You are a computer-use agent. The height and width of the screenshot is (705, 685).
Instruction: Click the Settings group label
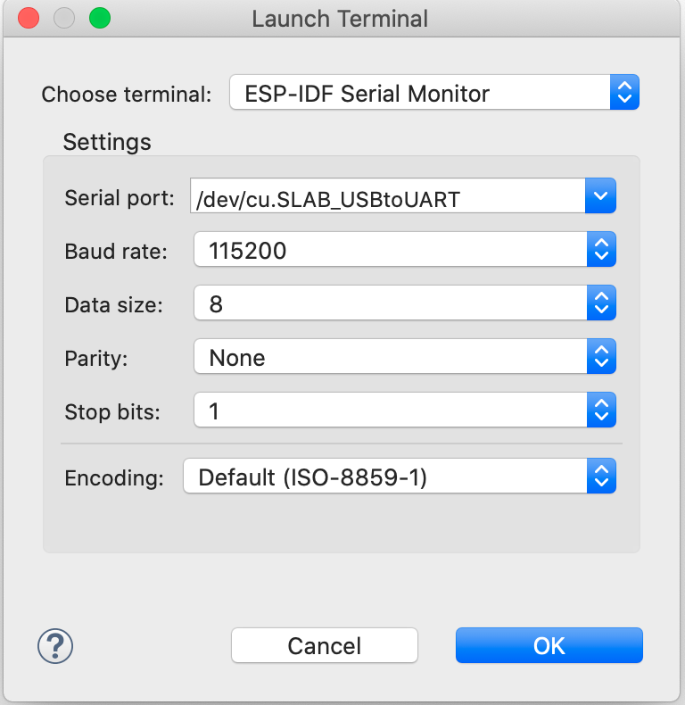click(107, 142)
